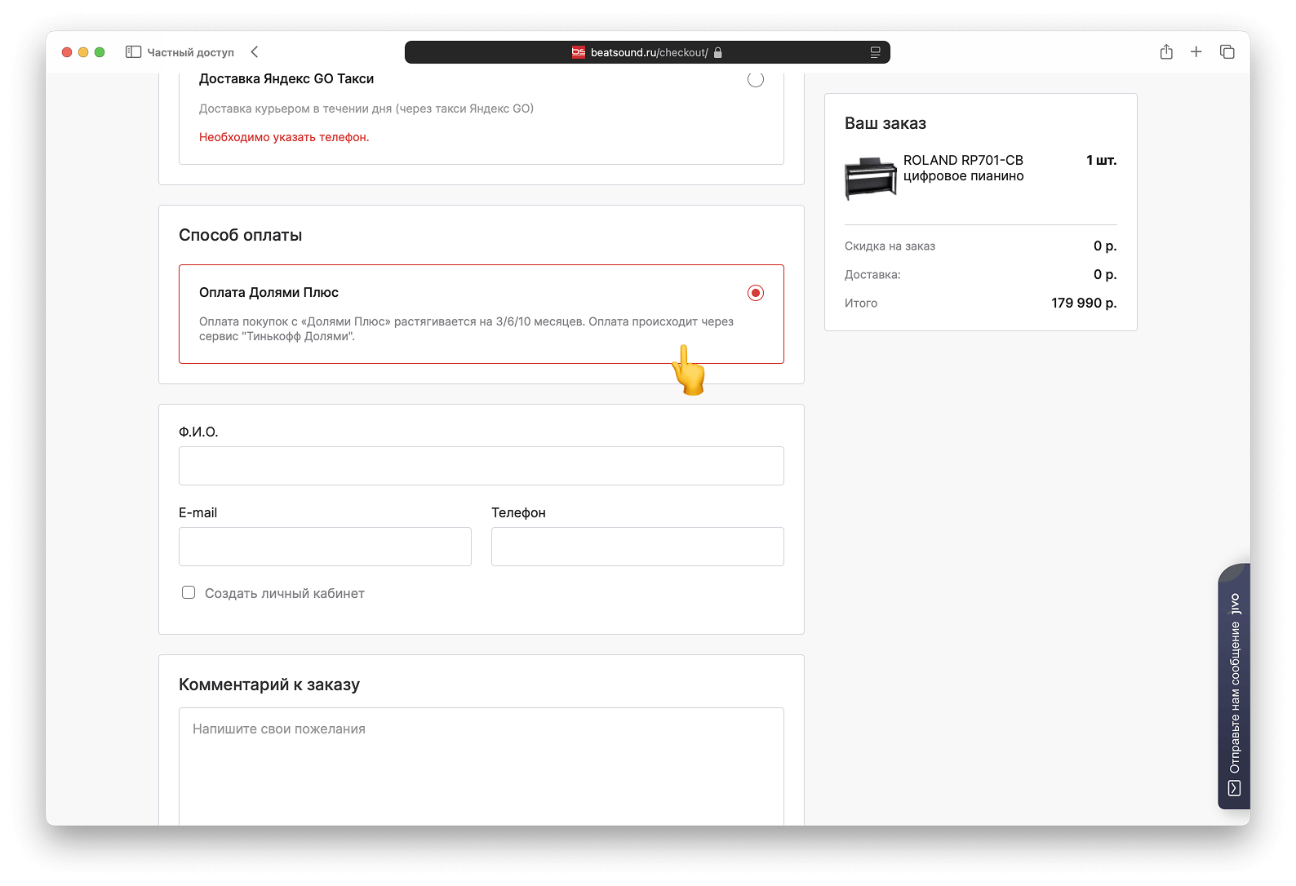Click the beatsound favicon in address bar
This screenshot has height=886, width=1296.
pyautogui.click(x=579, y=52)
